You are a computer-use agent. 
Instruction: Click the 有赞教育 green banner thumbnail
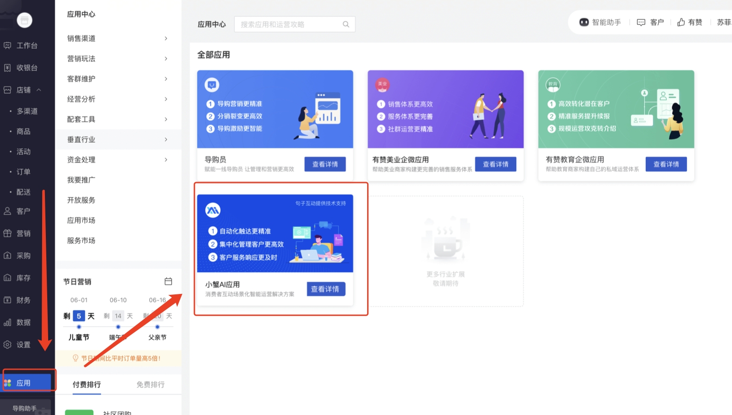coord(616,109)
